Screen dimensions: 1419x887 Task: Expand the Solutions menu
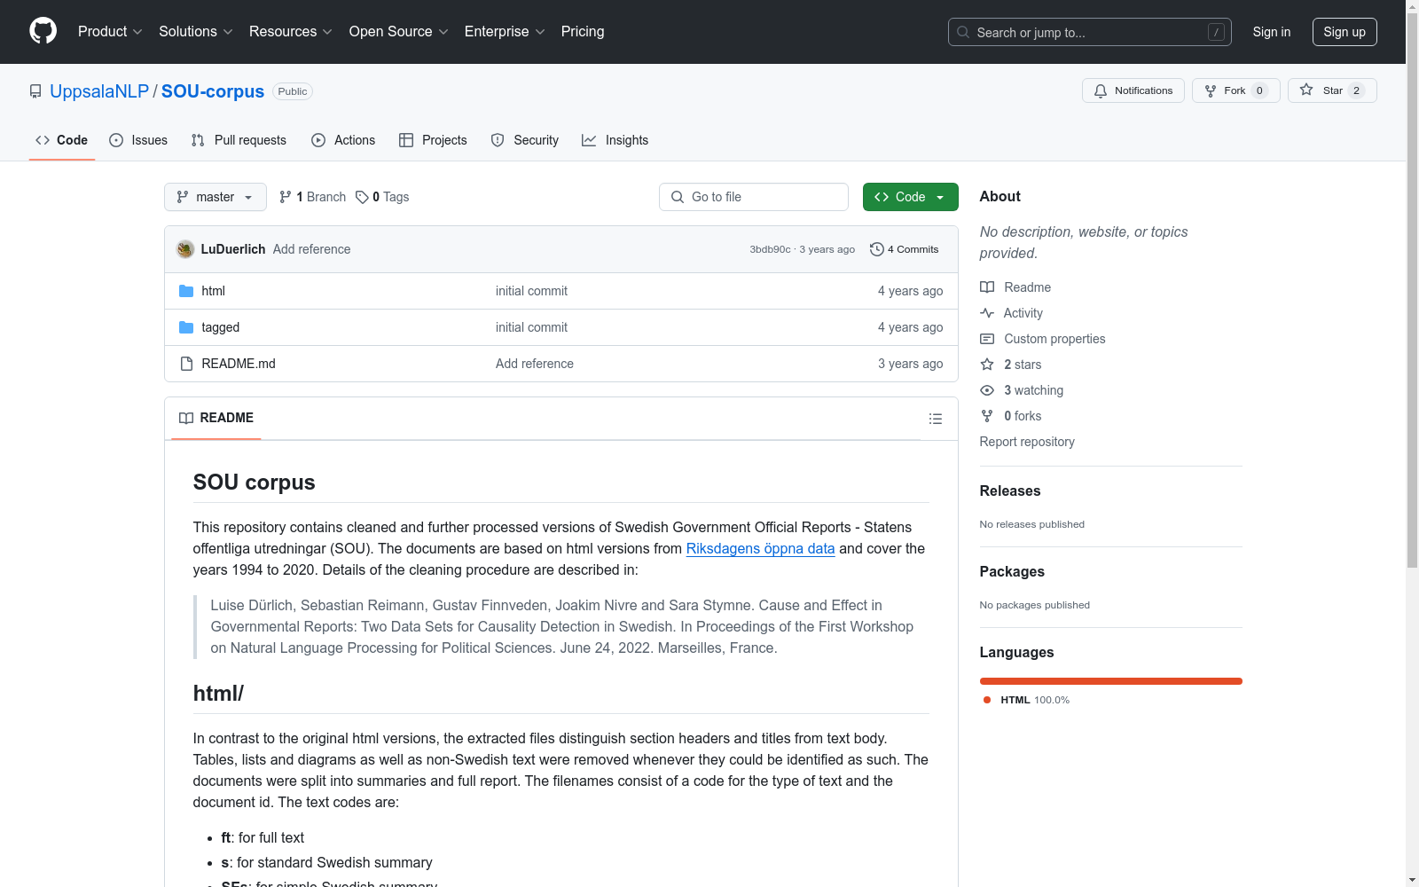[x=196, y=31]
